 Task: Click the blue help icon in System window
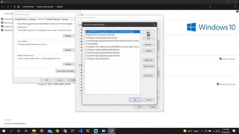[x=238, y=12]
